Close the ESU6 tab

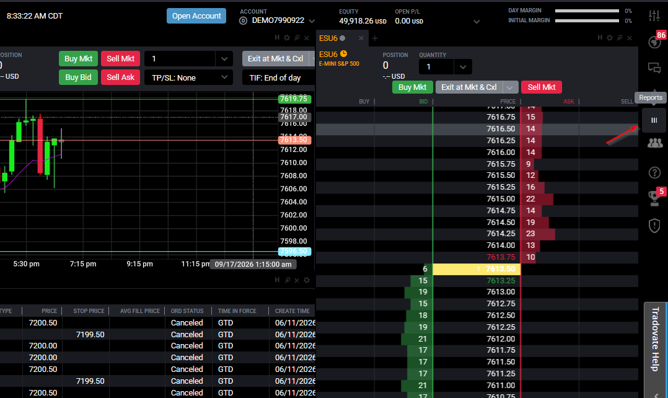click(x=361, y=38)
